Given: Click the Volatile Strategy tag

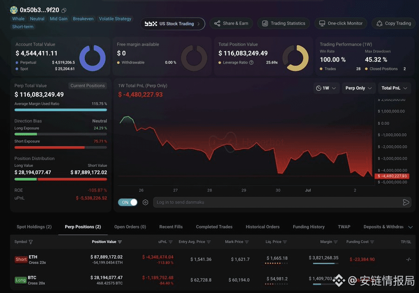Looking at the screenshot, I should point(115,19).
